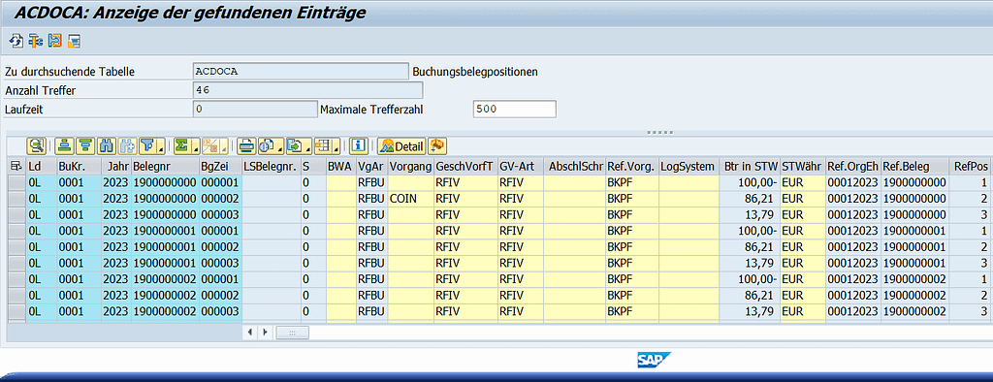Sort the table in descending order
Screen dimensions: 993x382
[85, 146]
